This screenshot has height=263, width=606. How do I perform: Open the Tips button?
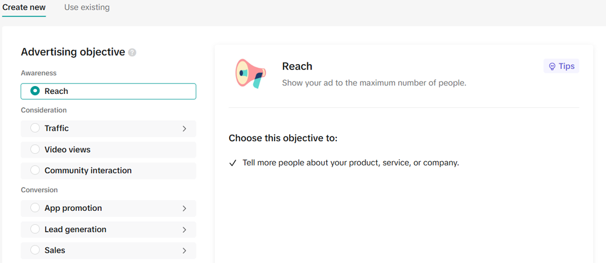point(561,67)
